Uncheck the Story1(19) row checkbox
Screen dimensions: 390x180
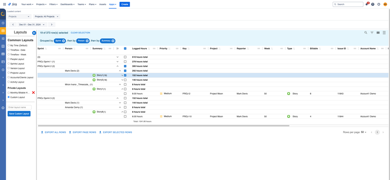125,75
